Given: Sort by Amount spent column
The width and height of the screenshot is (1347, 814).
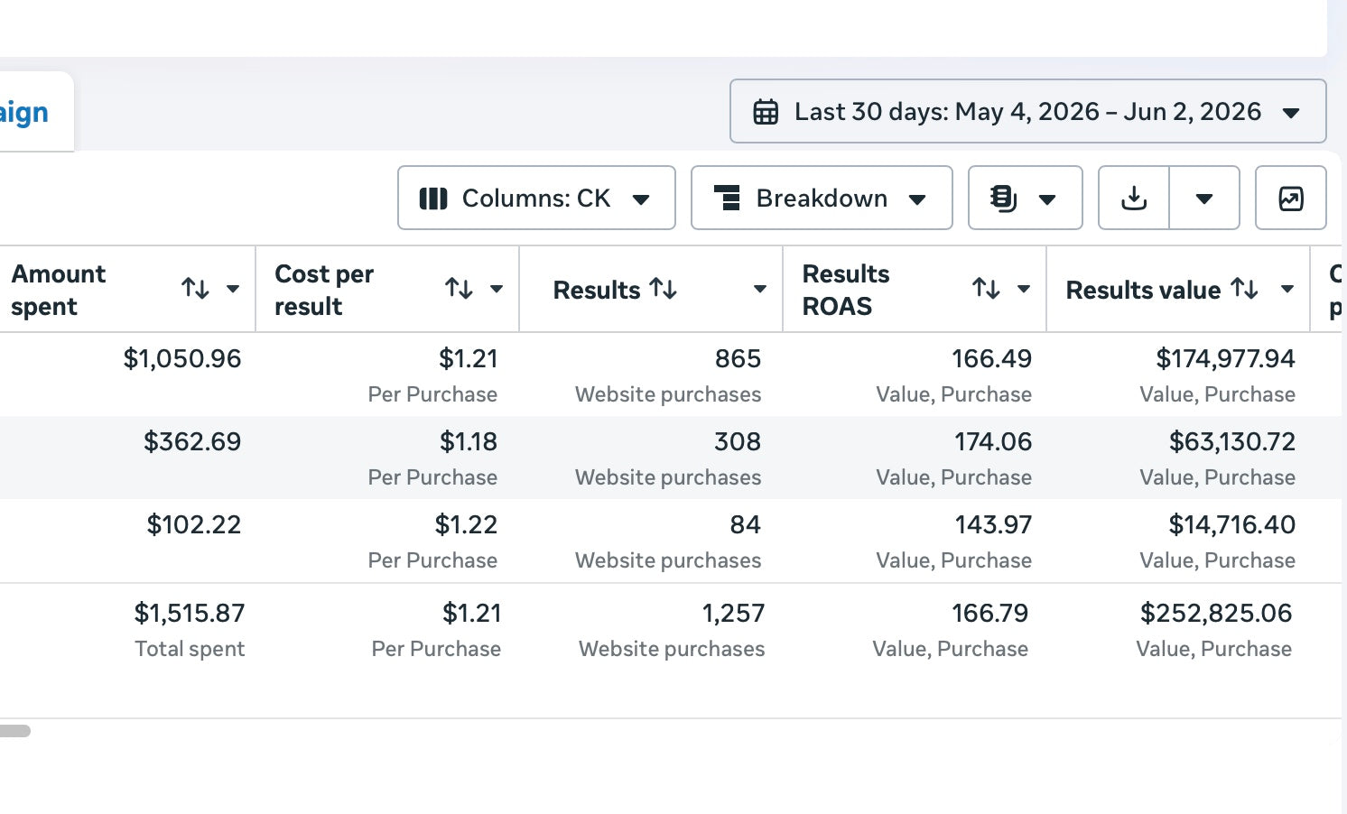Looking at the screenshot, I should (195, 289).
